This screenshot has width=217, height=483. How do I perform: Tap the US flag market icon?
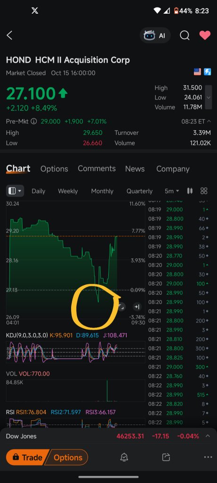197,72
